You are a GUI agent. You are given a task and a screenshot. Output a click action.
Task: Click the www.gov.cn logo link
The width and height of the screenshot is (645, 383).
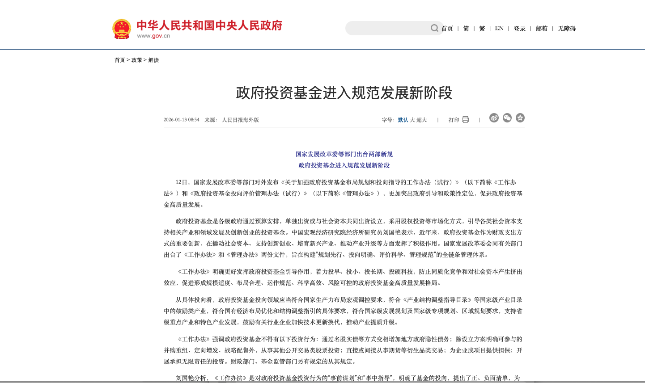[x=154, y=35]
